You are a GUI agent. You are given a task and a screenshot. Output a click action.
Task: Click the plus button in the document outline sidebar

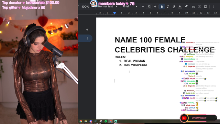click(x=87, y=30)
